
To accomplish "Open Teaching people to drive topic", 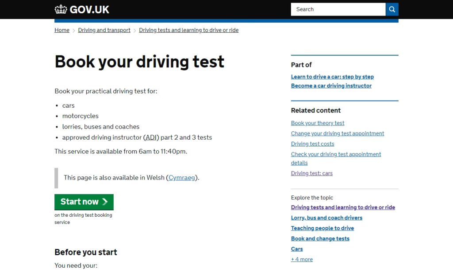I will pos(322,228).
